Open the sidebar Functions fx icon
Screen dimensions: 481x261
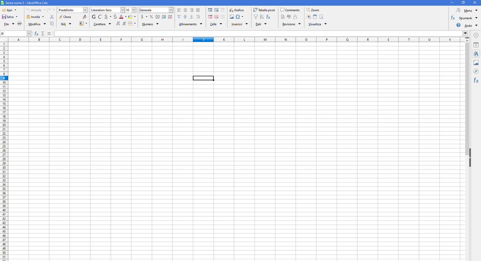[476, 80]
